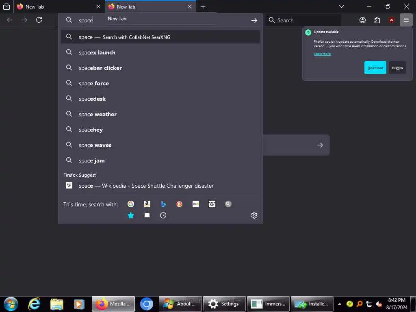Screen dimensions: 416x312
Task: Open the Extensions puzzle icon
Action: [x=377, y=20]
